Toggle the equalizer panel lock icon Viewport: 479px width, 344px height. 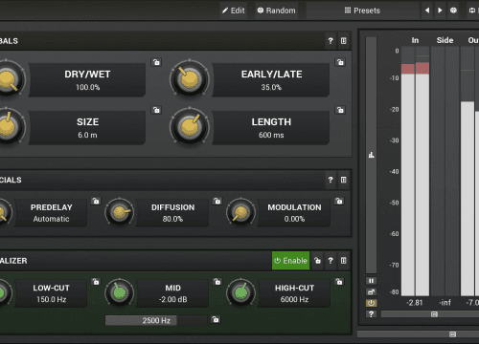[317, 261]
